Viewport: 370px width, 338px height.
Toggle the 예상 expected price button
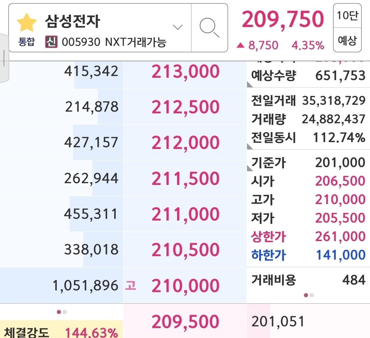(x=347, y=41)
